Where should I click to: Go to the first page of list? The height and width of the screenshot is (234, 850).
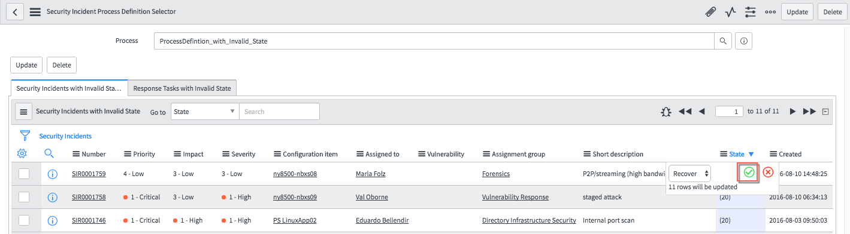click(685, 111)
